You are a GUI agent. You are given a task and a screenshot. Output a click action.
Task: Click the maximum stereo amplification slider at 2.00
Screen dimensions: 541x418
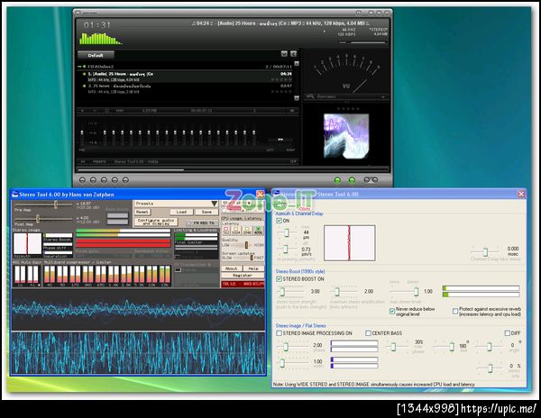[344, 292]
